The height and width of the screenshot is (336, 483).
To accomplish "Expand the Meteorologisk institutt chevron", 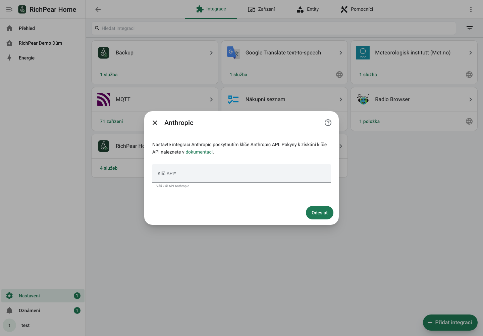I will 471,53.
